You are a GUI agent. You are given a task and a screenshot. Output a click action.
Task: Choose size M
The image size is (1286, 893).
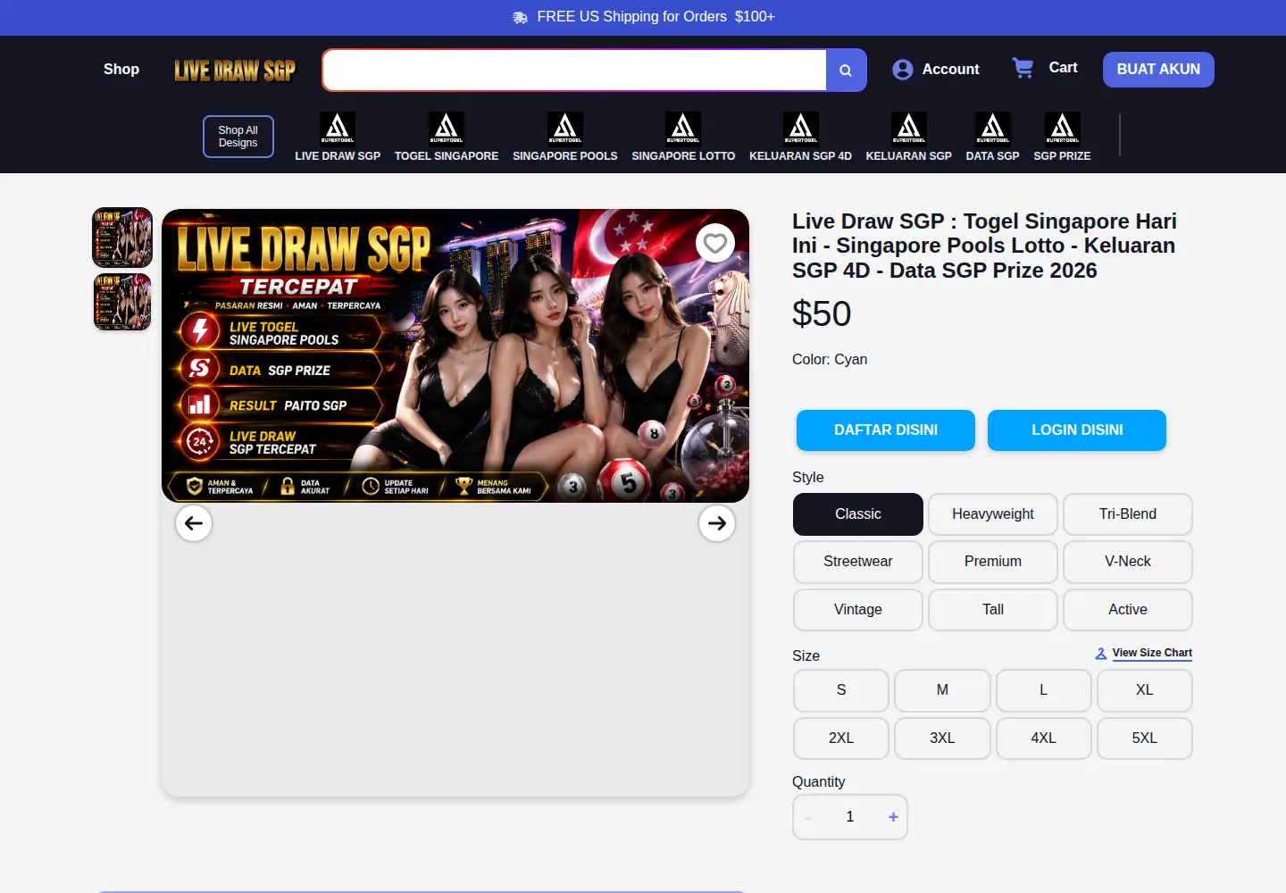point(942,690)
